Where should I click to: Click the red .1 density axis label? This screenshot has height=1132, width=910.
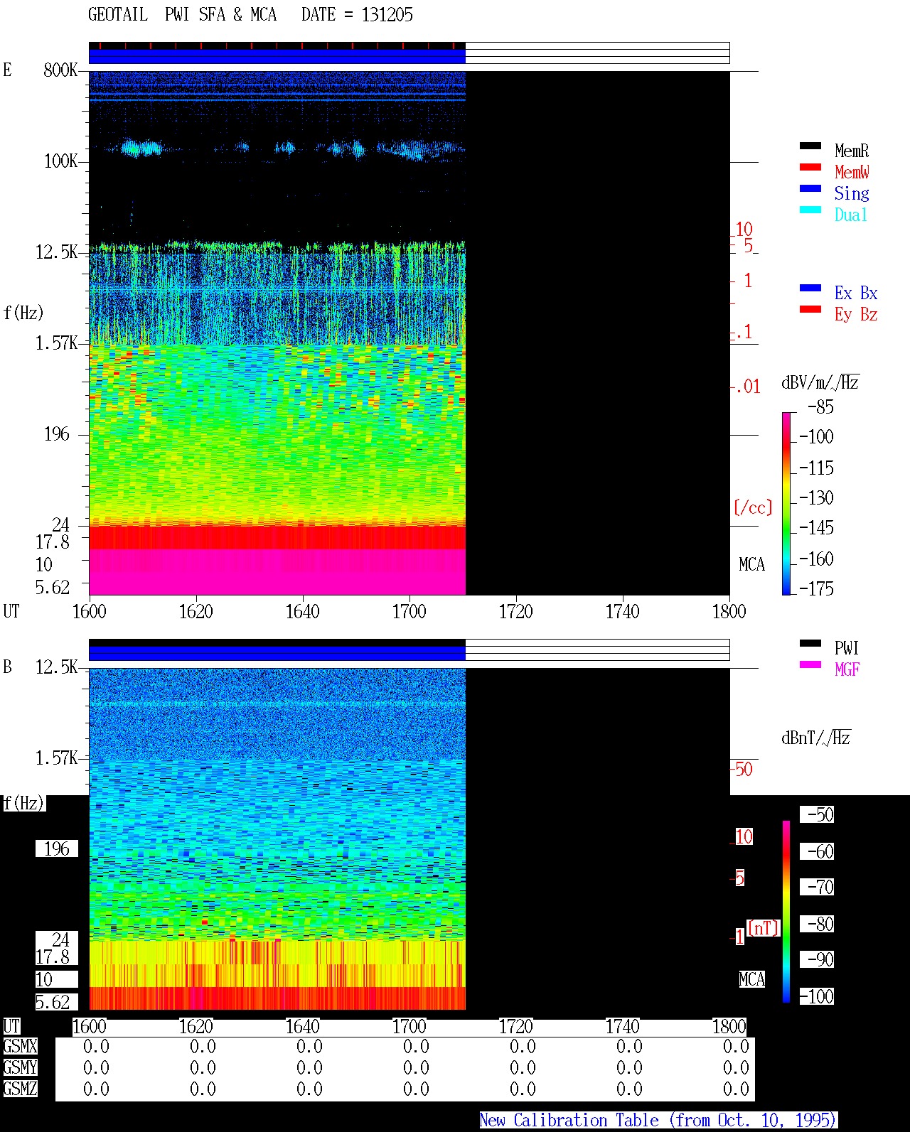coord(743,331)
